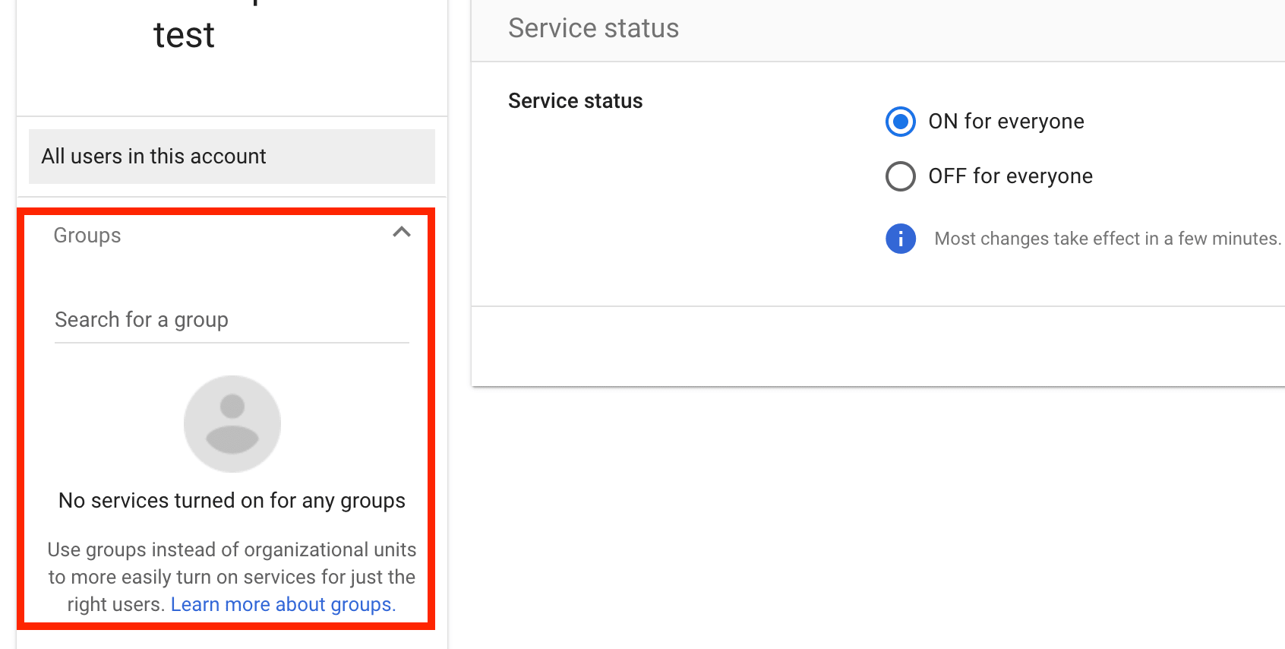Click the Groups section header label
Screen dimensions: 1285x649
coord(87,236)
